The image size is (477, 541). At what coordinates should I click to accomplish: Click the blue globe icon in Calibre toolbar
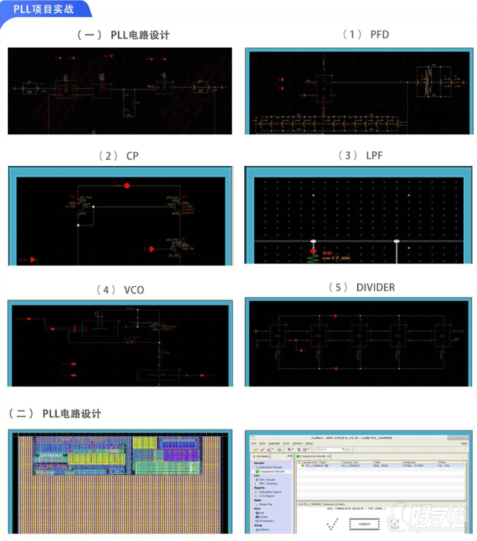pyautogui.click(x=280, y=449)
